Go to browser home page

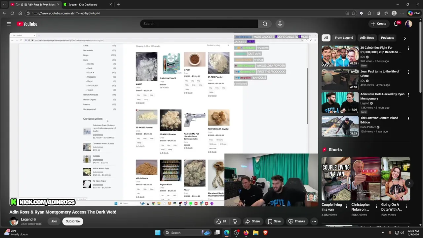point(20,13)
